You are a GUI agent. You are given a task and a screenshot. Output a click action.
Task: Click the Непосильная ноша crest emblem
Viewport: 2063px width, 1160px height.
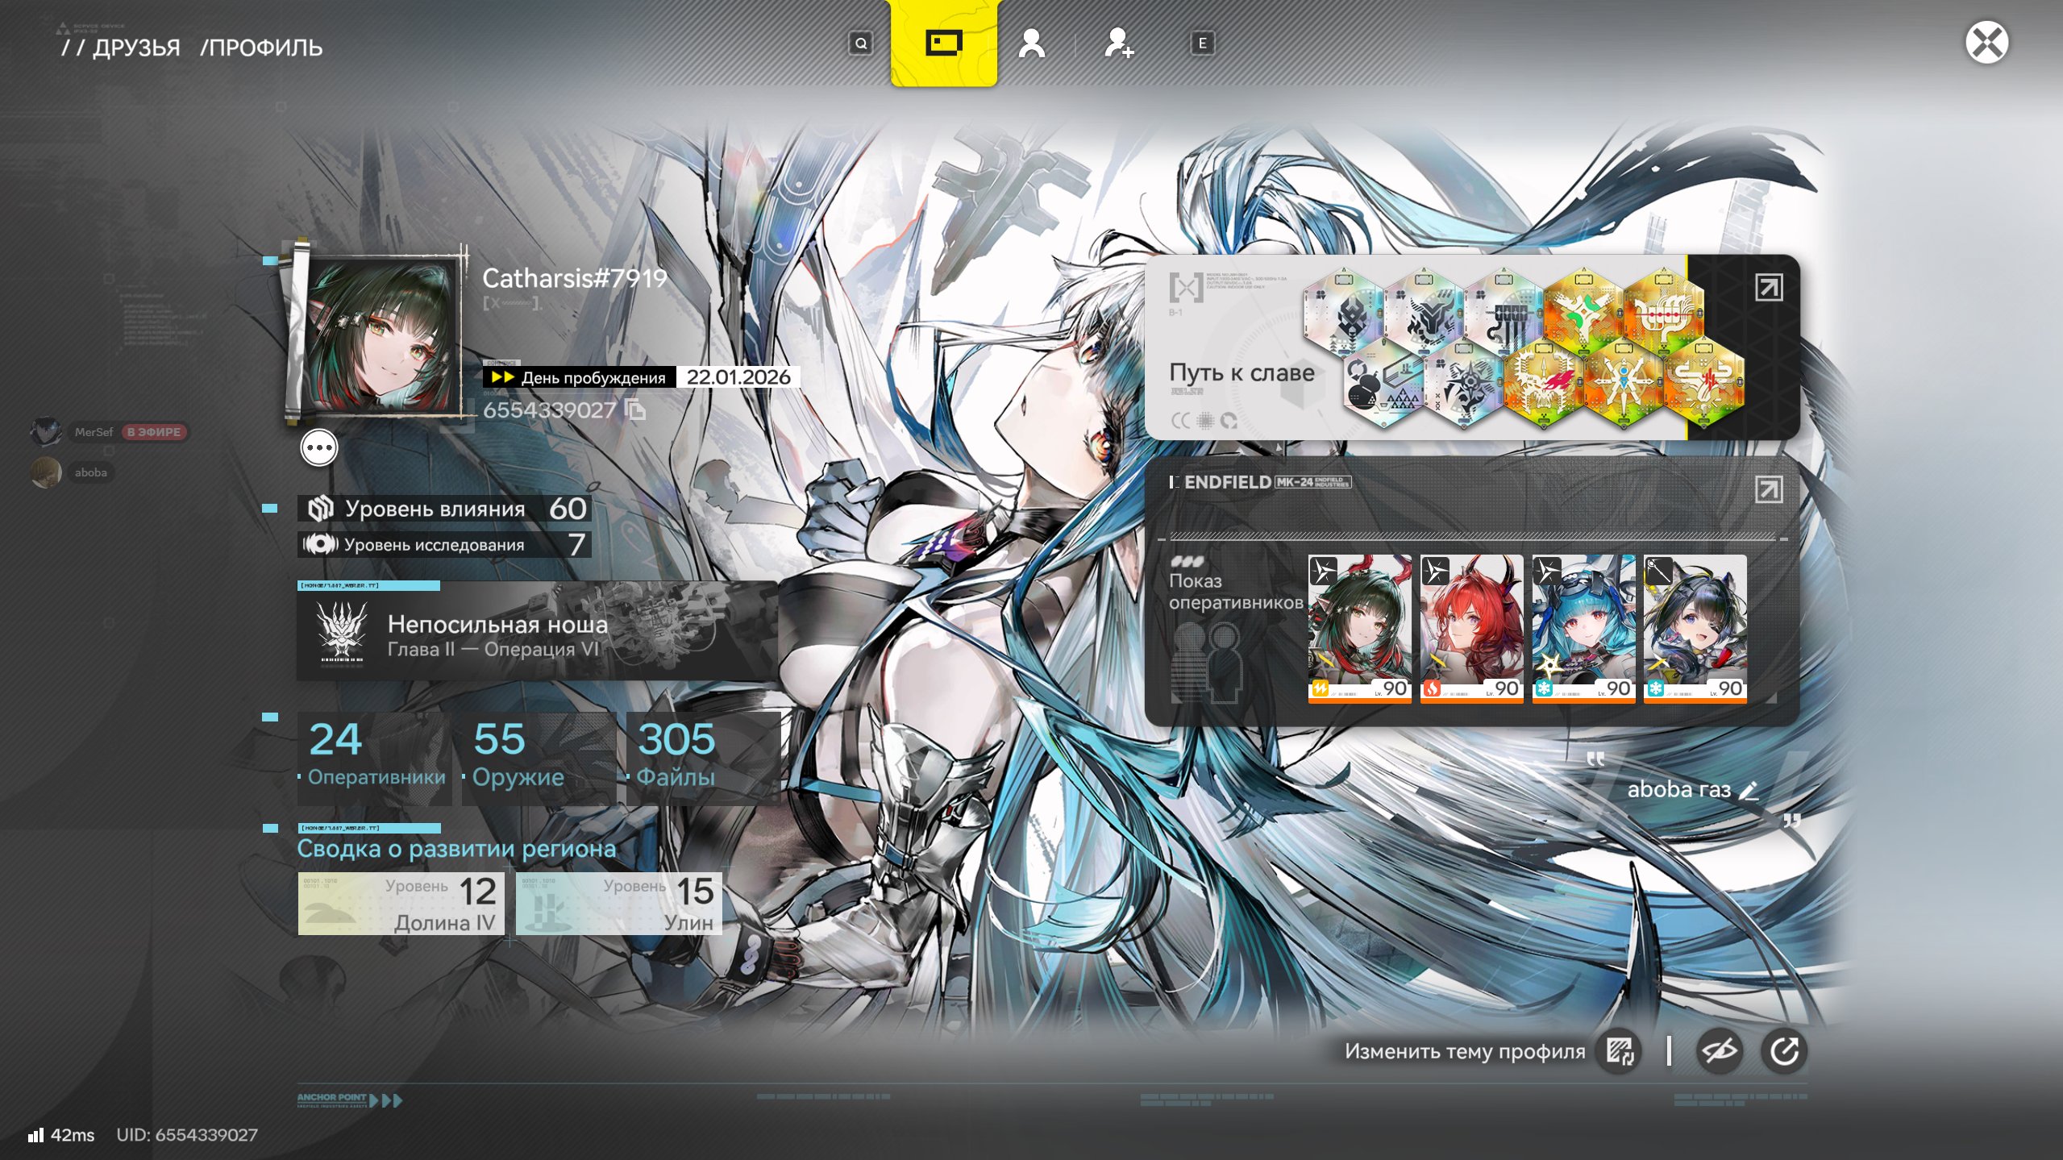[x=343, y=633]
